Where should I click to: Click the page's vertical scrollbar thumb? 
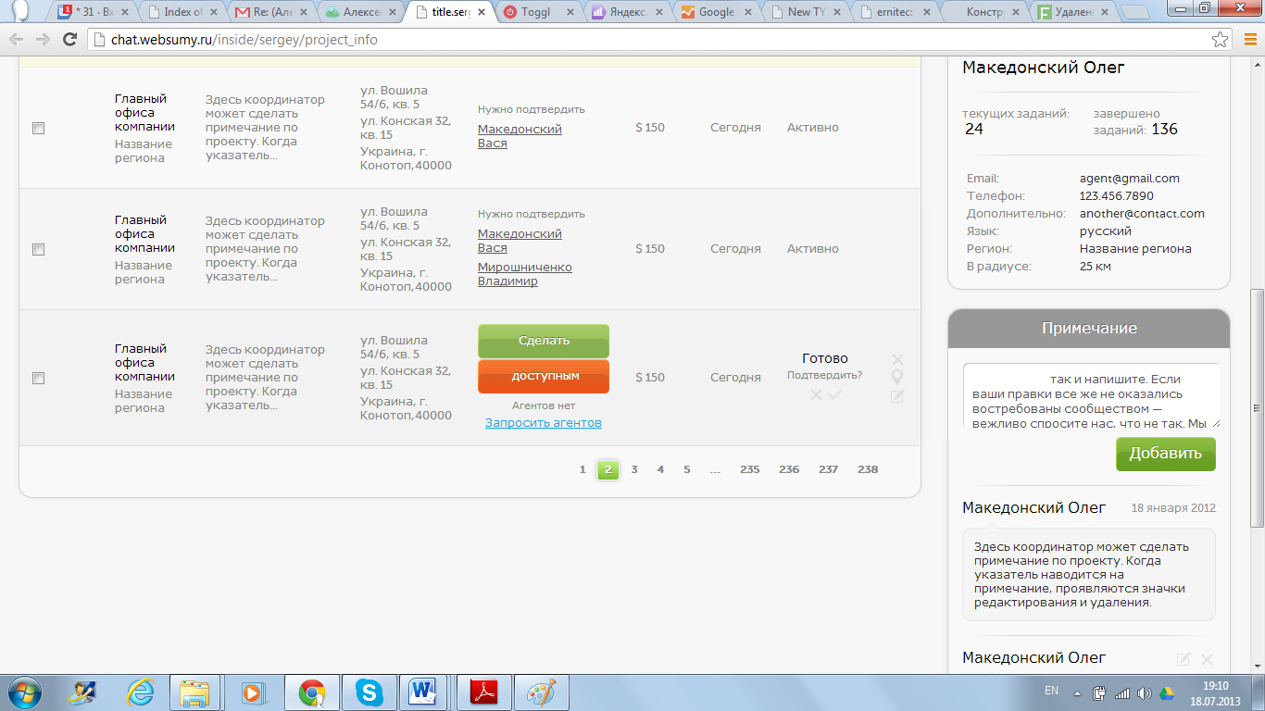point(1257,407)
